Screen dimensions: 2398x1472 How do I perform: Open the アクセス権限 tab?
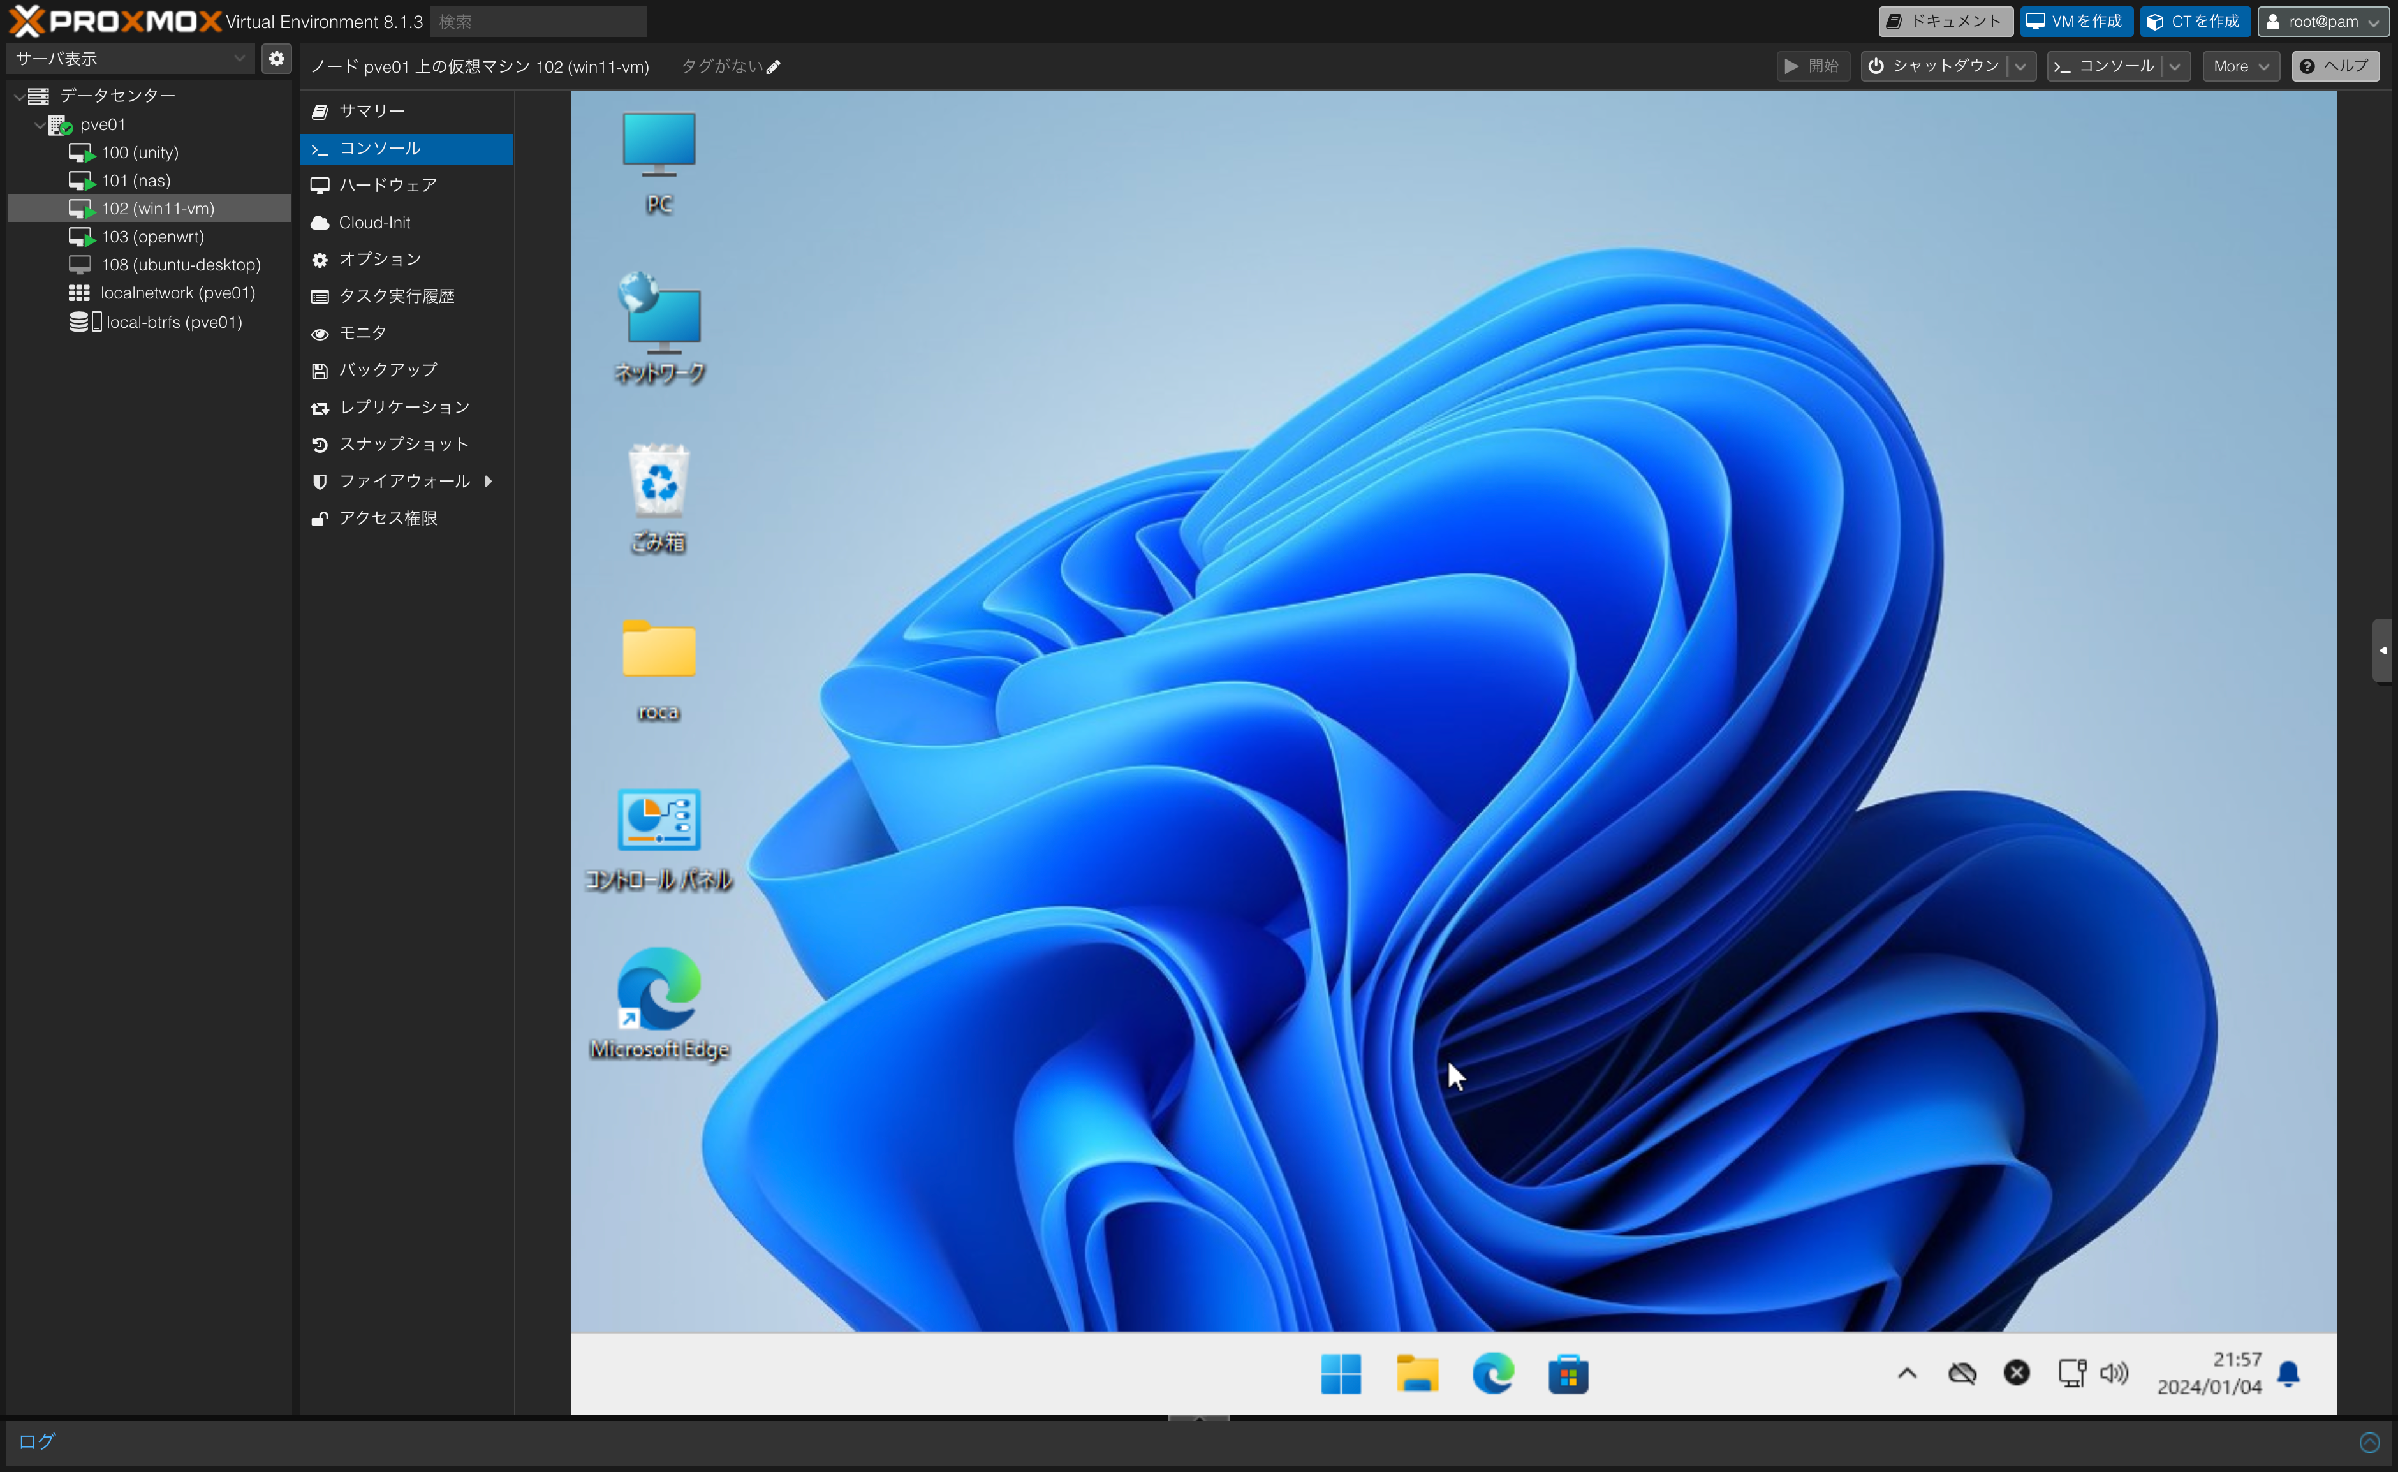pos(406,518)
